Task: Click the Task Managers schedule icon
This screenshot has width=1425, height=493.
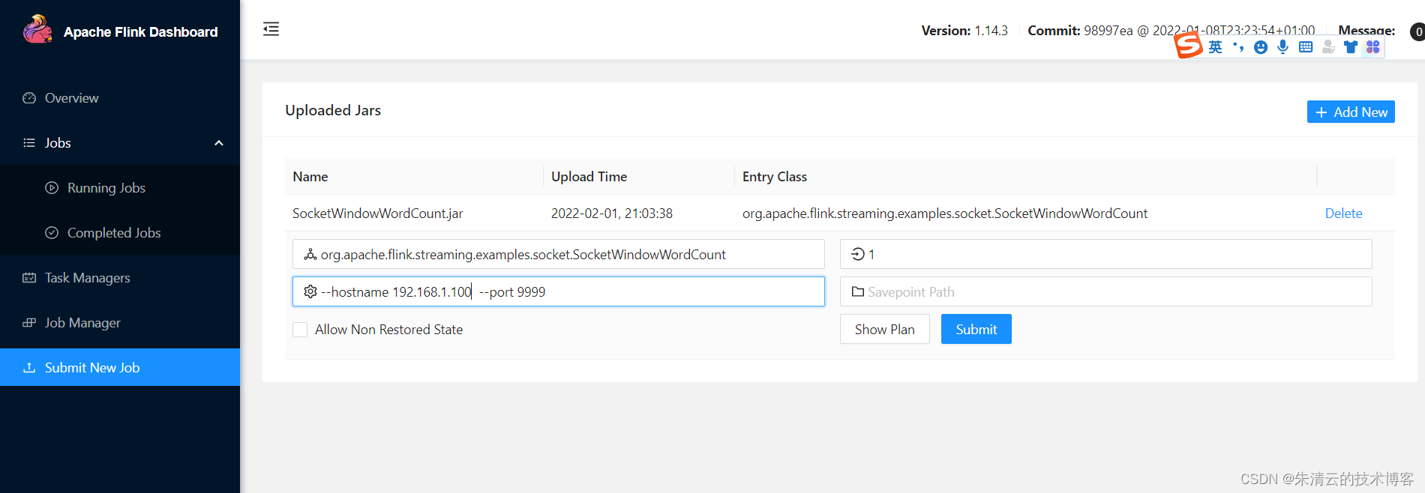Action: pyautogui.click(x=29, y=278)
